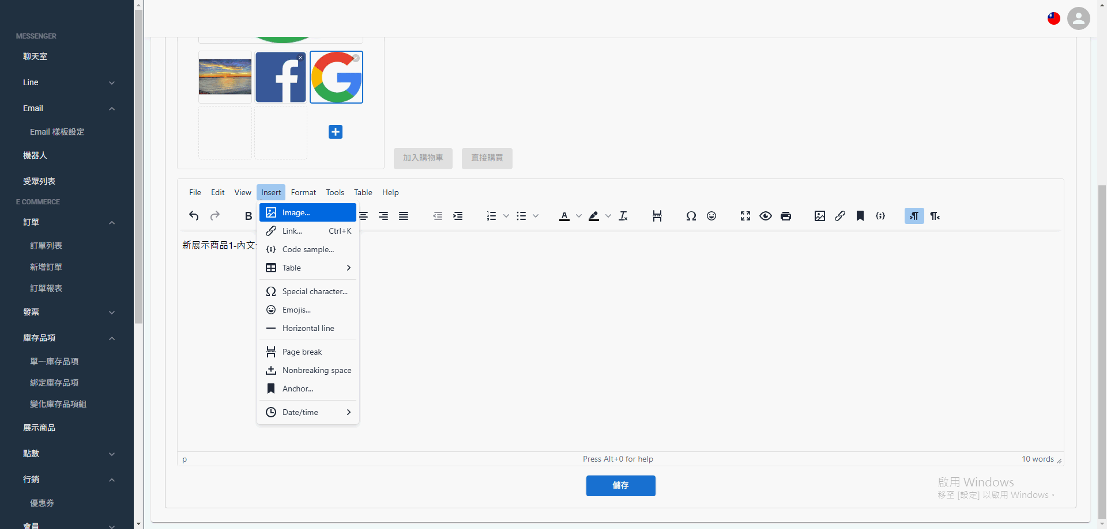Viewport: 1107px width, 529px height.
Task: Choose Nonbreaking space from the Insert menu
Action: pyautogui.click(x=308, y=370)
